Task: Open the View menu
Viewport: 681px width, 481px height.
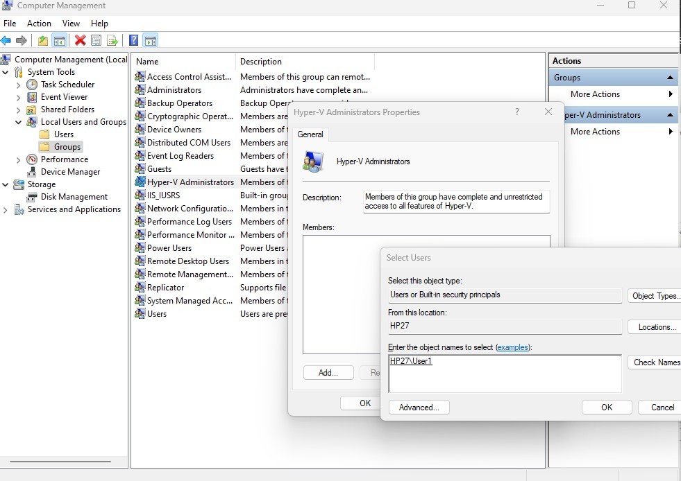Action: (x=71, y=24)
